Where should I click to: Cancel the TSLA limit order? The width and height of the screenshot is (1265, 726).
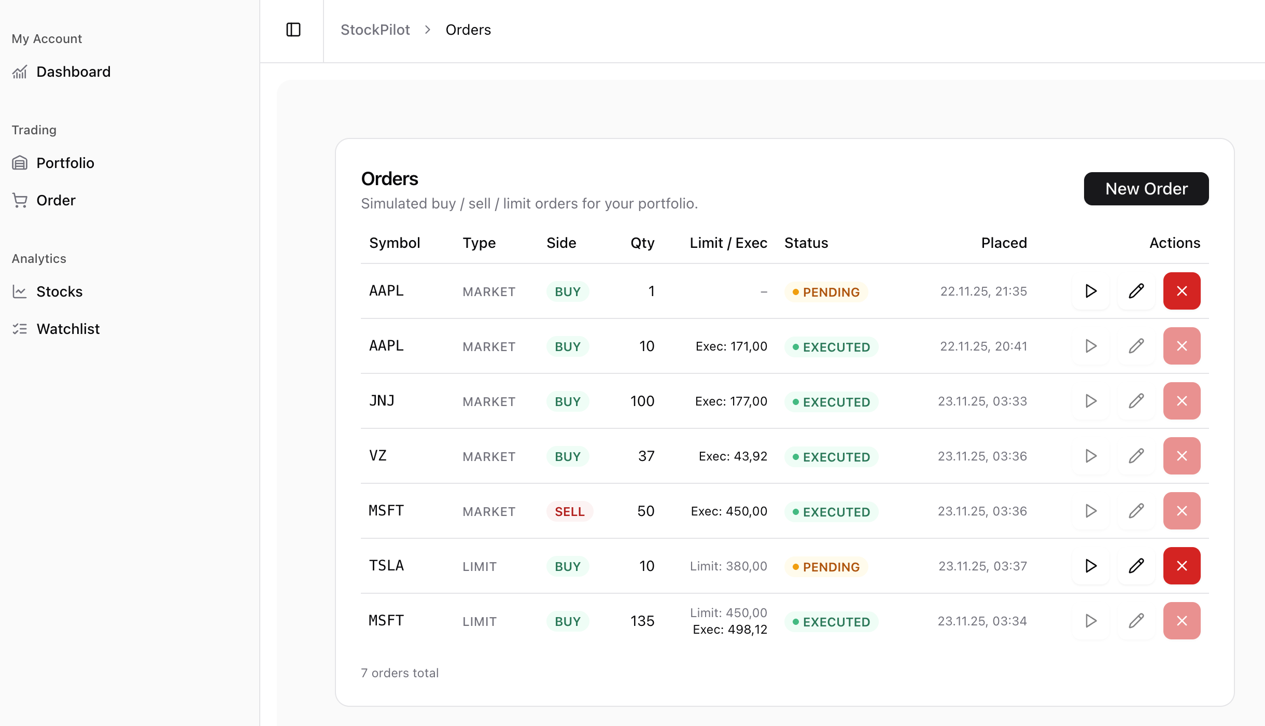tap(1182, 566)
